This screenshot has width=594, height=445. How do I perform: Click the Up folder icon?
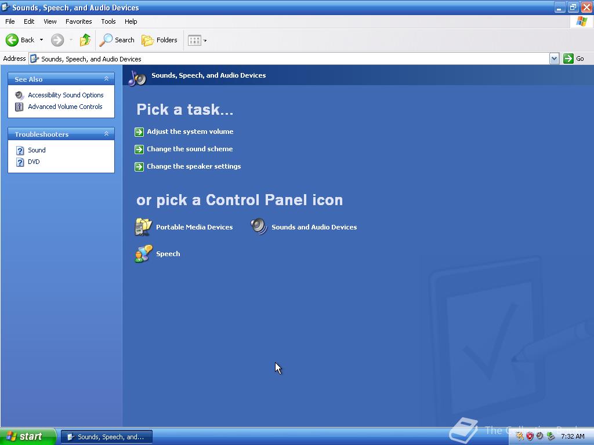85,40
